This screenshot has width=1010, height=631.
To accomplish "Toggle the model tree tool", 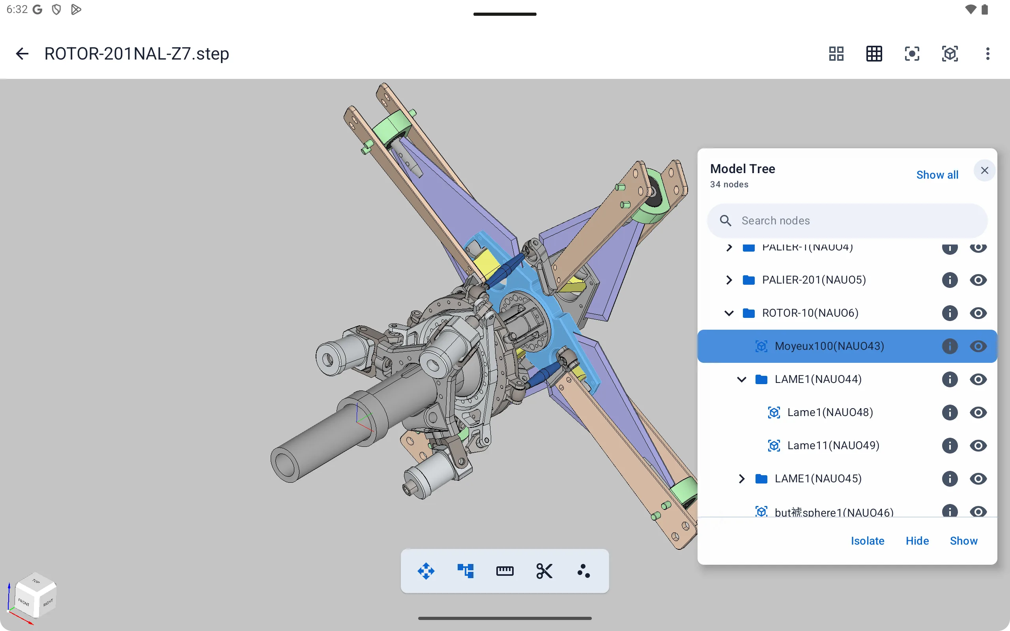I will click(466, 571).
